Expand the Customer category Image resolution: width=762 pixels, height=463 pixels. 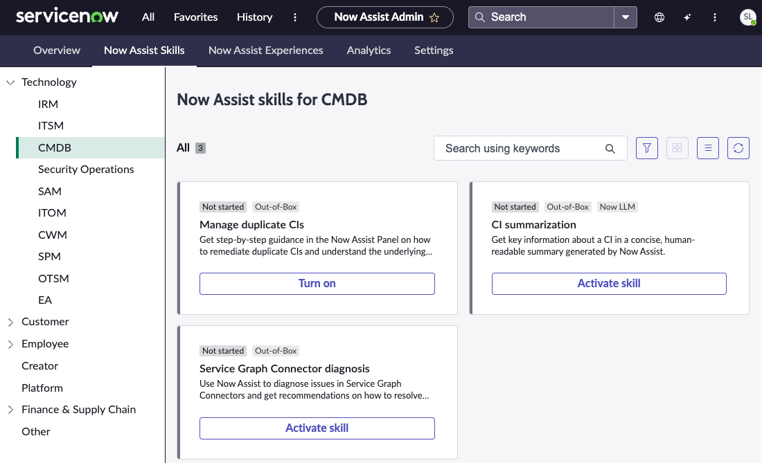click(x=10, y=323)
